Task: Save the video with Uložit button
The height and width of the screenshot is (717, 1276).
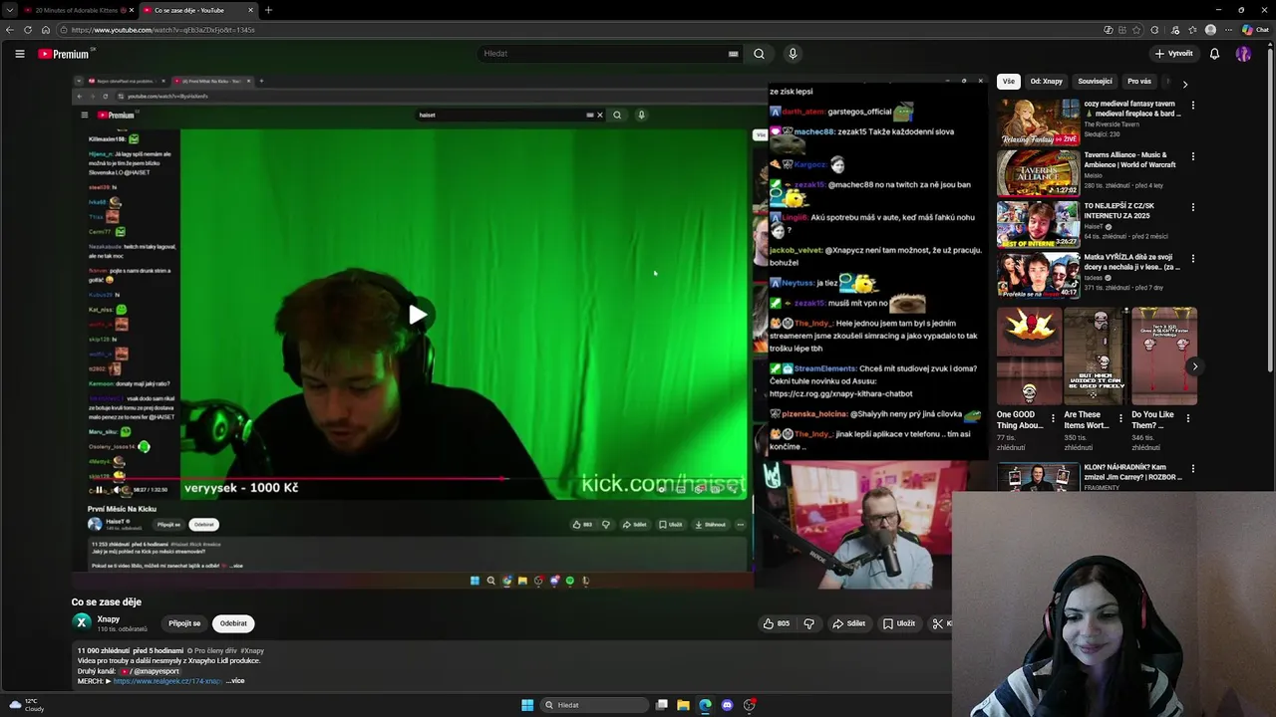Action: tap(899, 623)
